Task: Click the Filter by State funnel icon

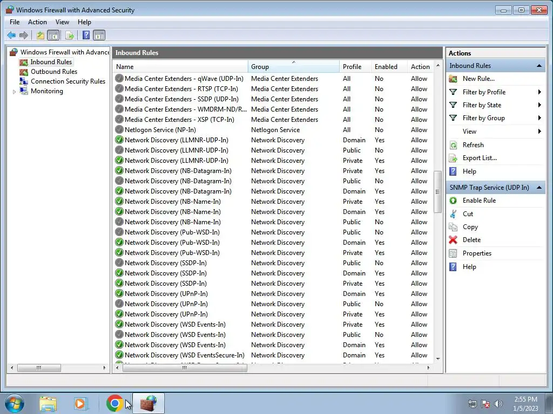Action: [453, 105]
